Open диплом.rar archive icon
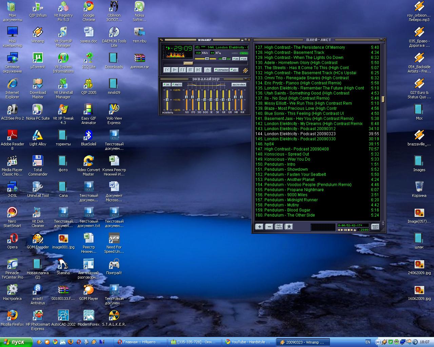Screen dimensions: 434x347 pyautogui.click(x=139, y=61)
